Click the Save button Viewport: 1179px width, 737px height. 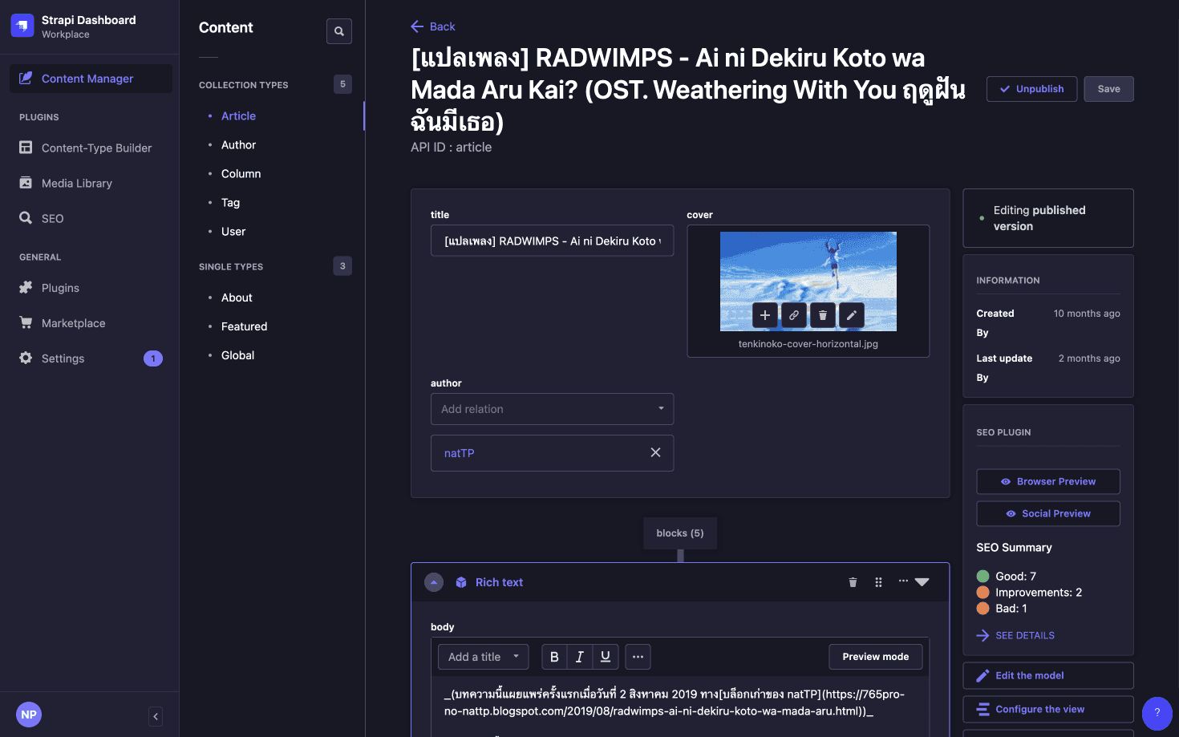[x=1108, y=89]
